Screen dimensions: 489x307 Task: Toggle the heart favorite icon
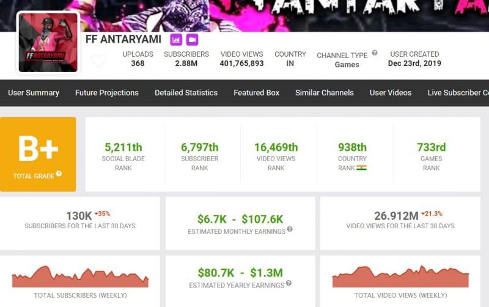98,61
